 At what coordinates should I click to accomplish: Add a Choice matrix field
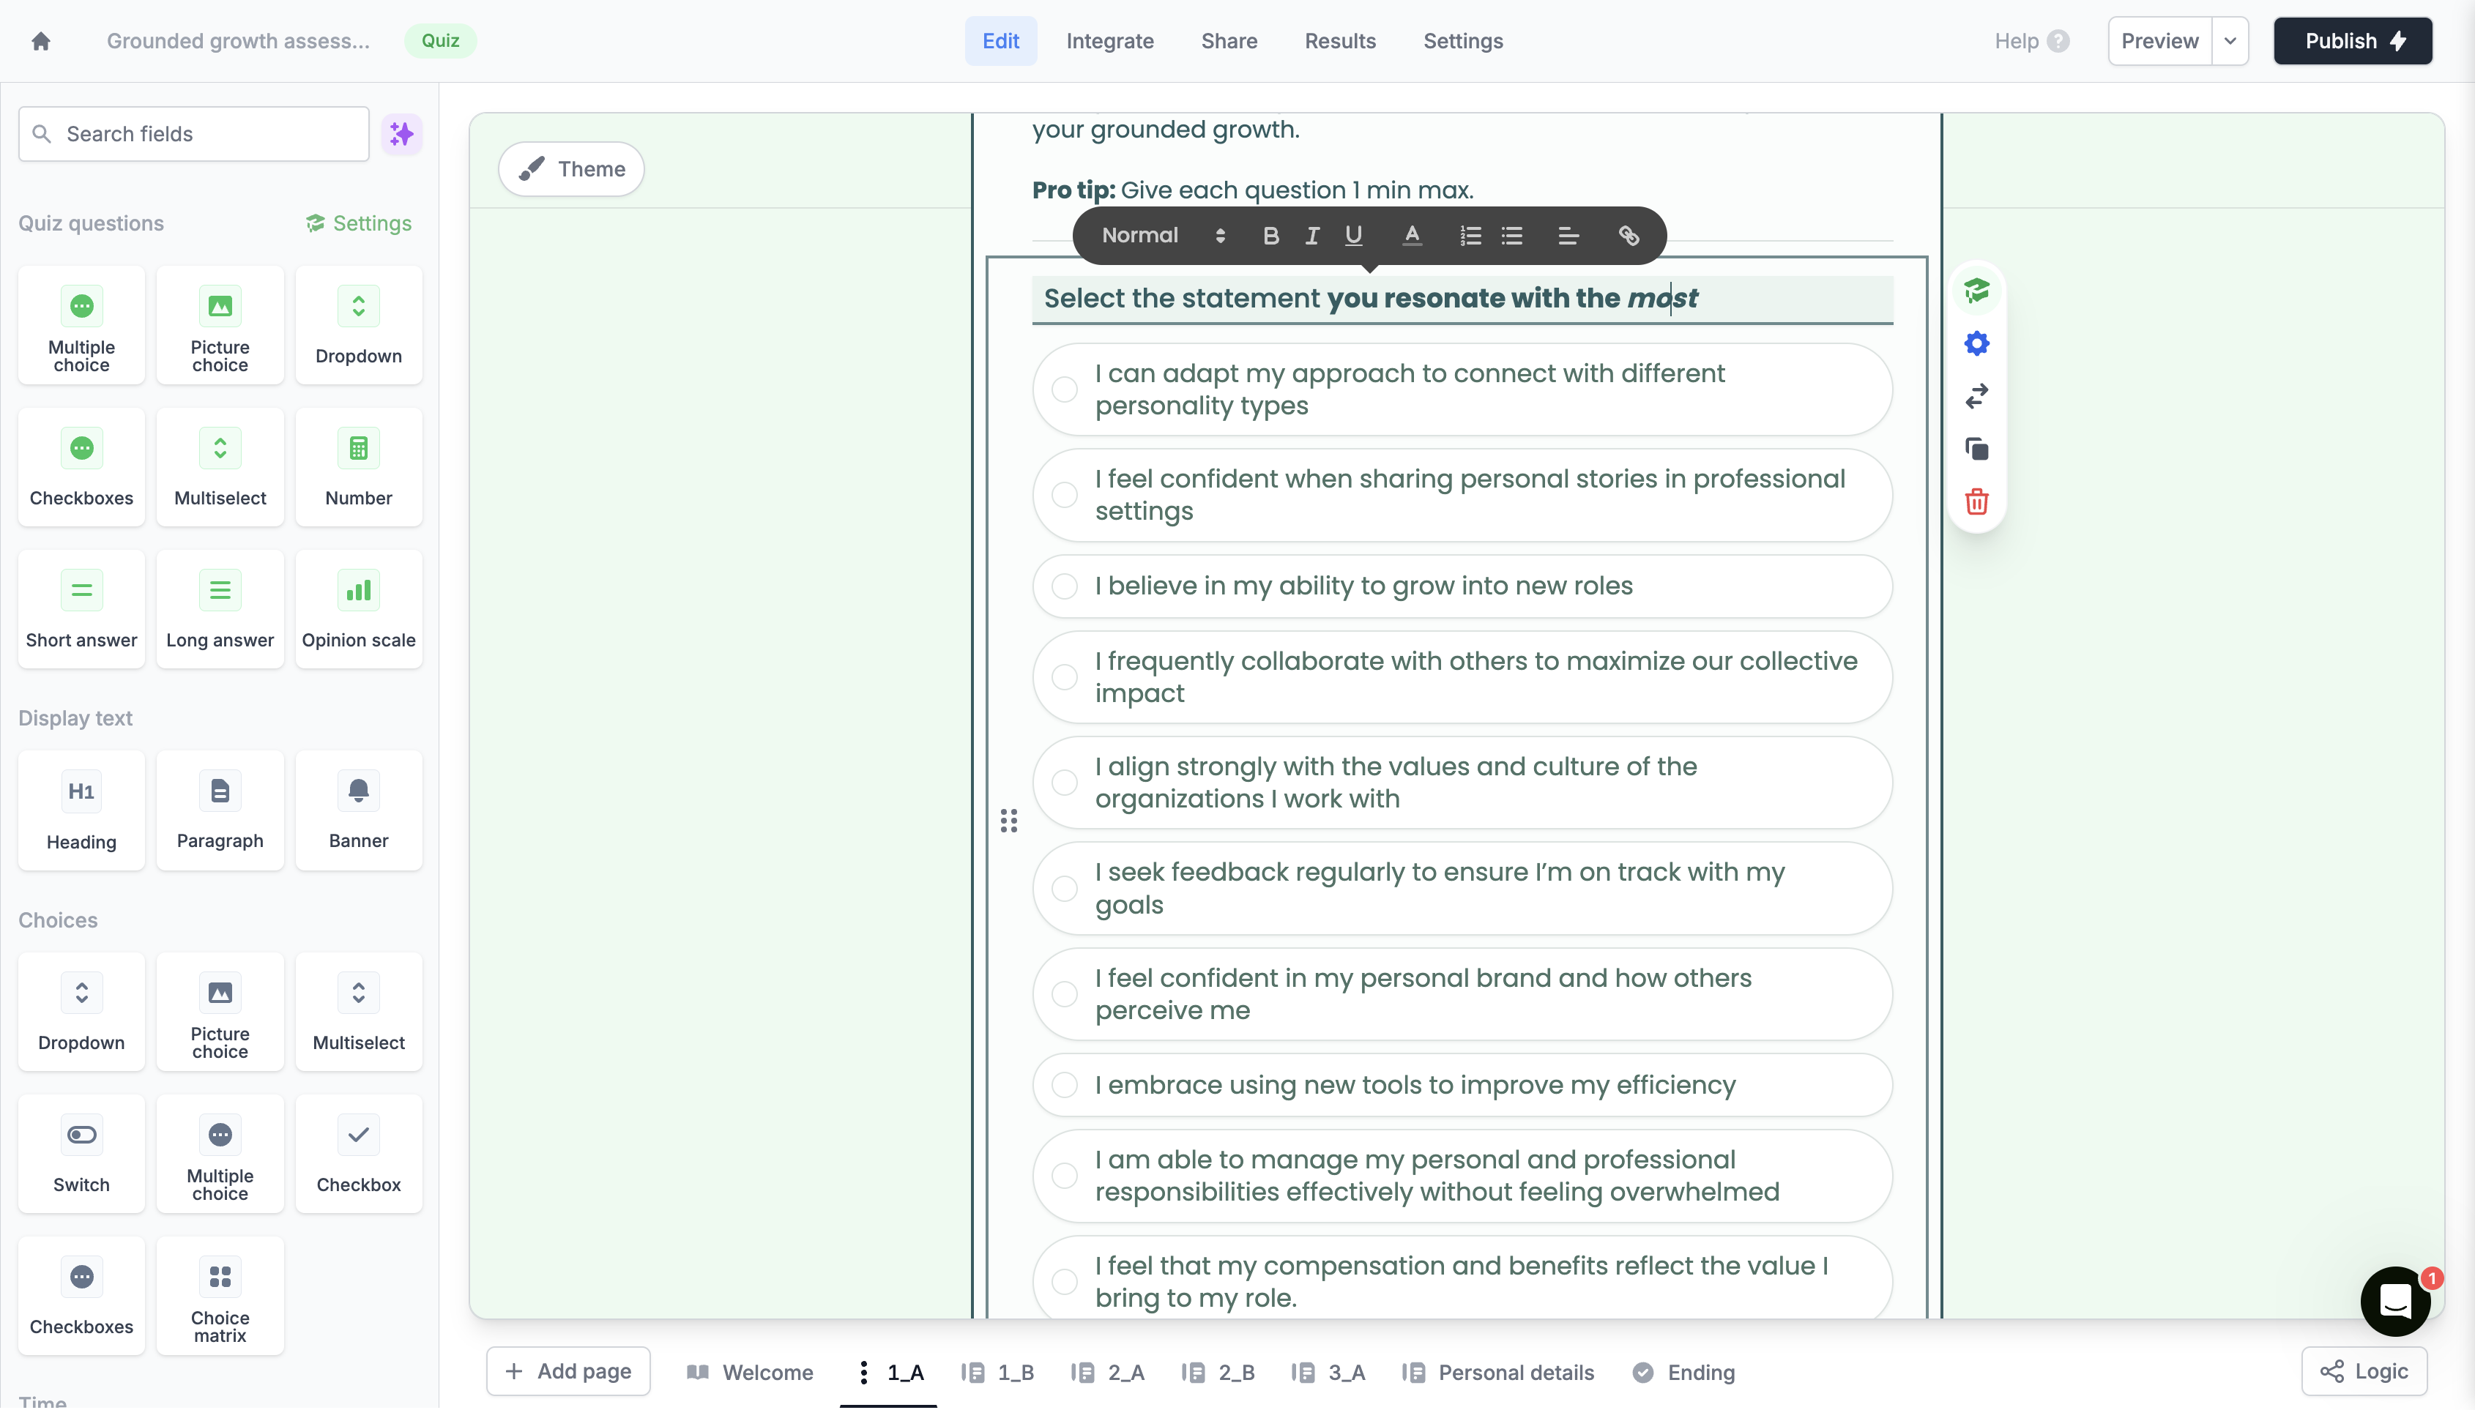220,1296
